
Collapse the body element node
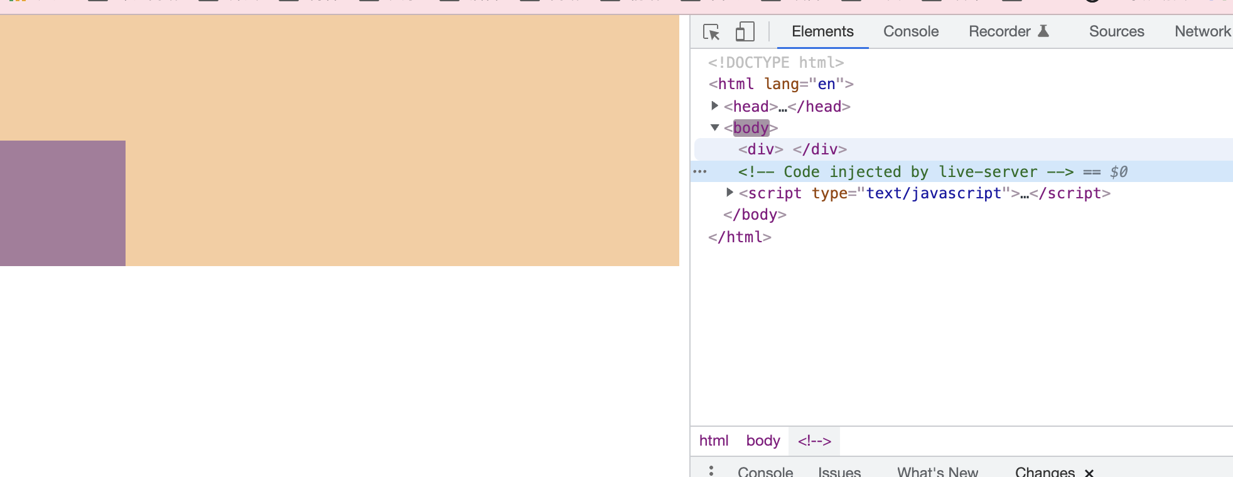pos(714,127)
